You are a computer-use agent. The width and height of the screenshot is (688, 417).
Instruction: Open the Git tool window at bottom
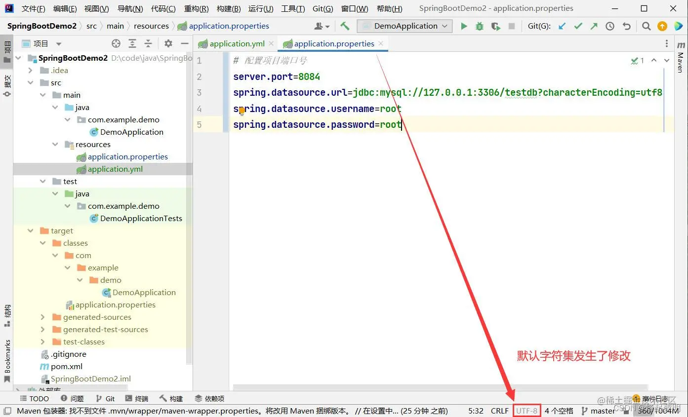105,398
